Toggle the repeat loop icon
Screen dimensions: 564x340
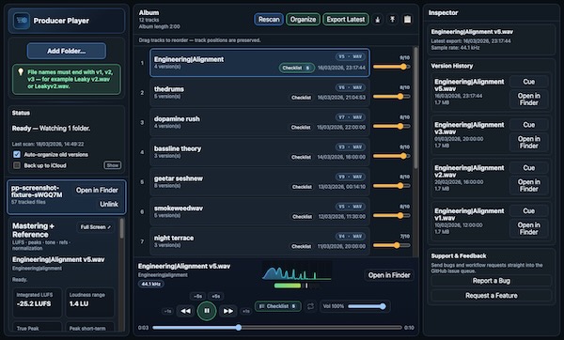pyautogui.click(x=310, y=306)
